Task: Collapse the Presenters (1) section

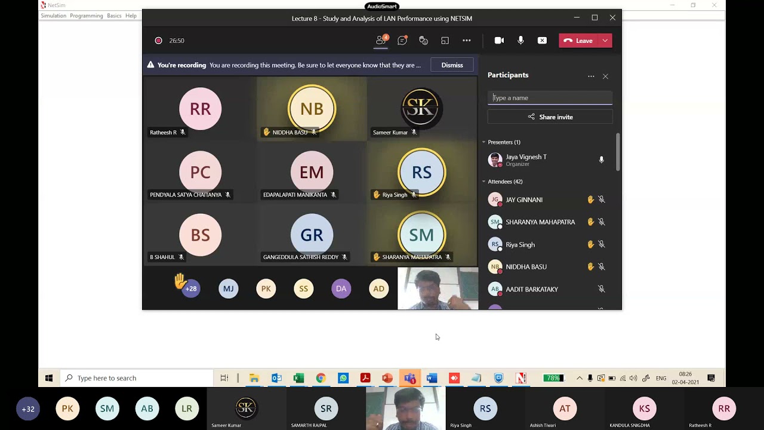Action: pos(484,142)
